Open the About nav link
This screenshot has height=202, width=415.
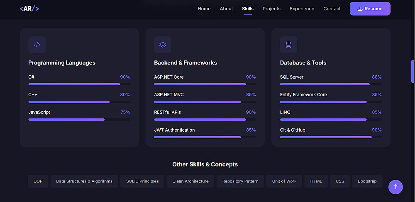[x=226, y=9]
